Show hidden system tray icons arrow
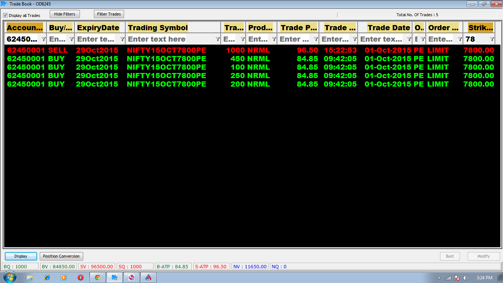Screen dimensions: 503x283 (439, 278)
